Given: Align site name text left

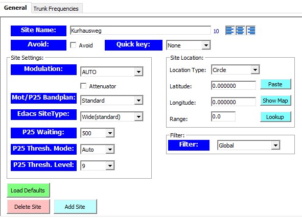Looking at the screenshot, I should pos(229,31).
